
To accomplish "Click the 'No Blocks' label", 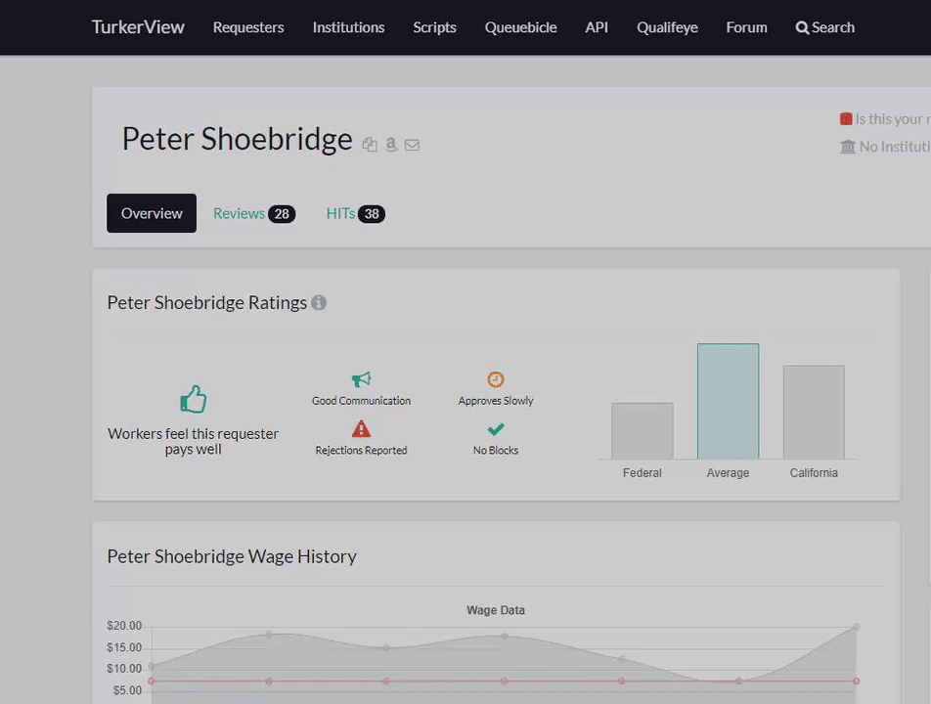I will (x=496, y=451).
